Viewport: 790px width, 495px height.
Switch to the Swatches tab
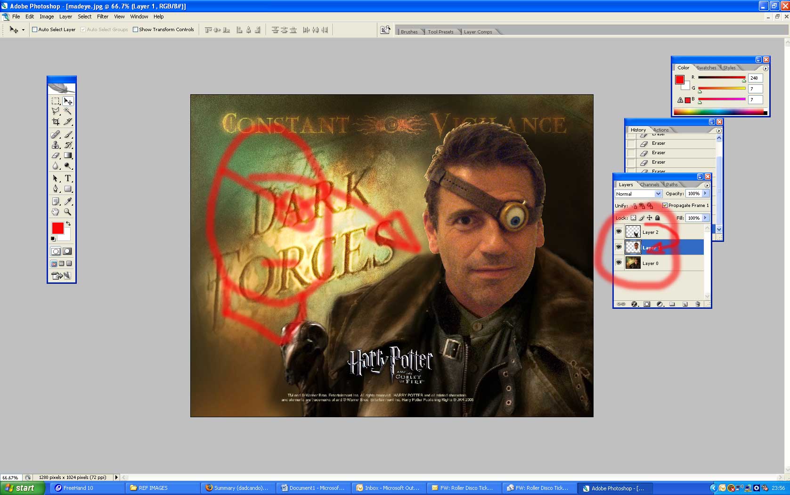pos(706,67)
